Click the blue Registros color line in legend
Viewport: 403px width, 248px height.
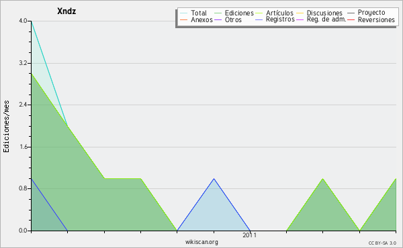click(x=259, y=19)
